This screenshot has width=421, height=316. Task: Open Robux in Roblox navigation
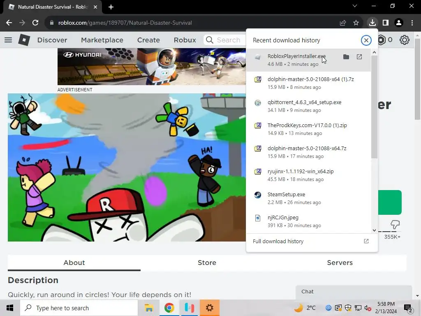point(185,40)
